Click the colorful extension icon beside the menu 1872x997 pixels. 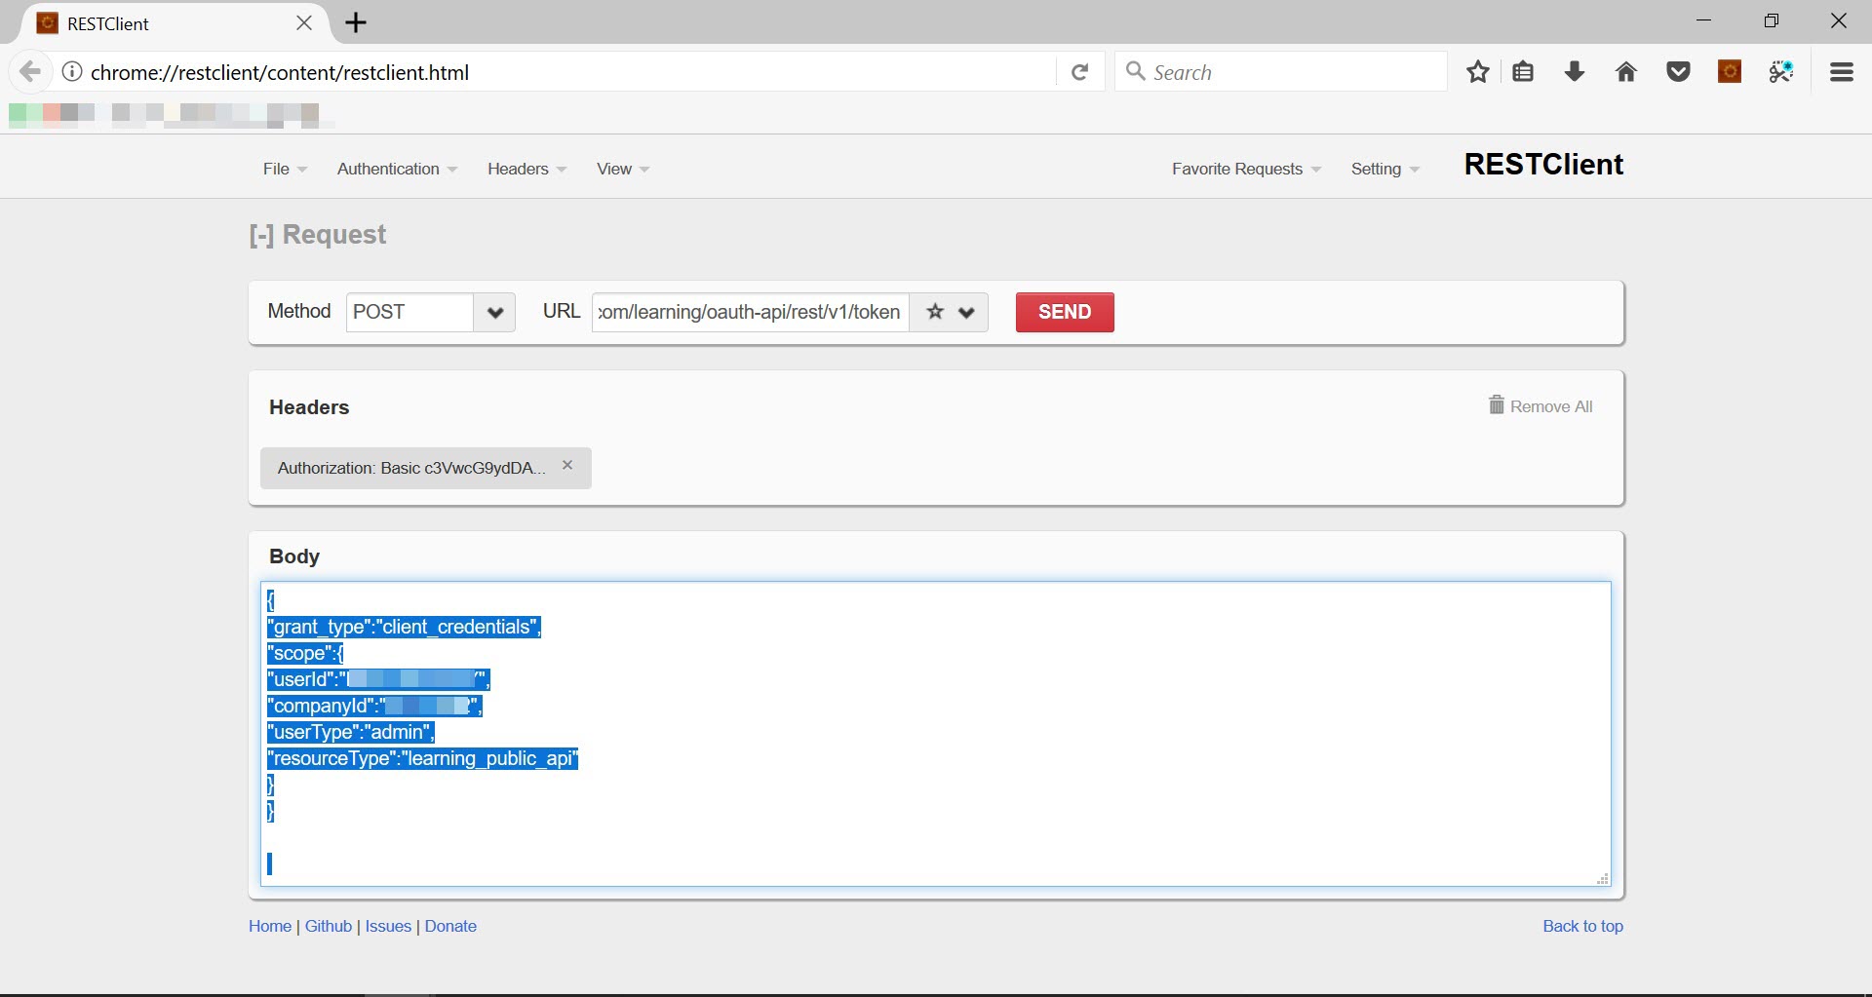pos(1781,72)
